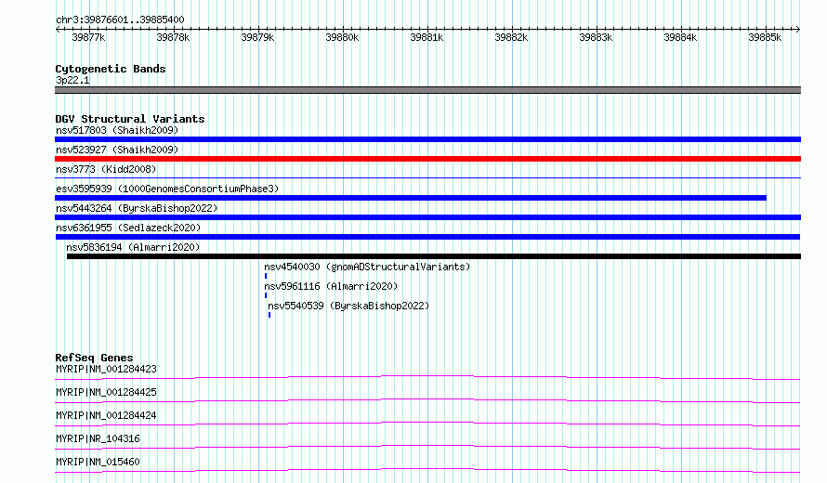Click the small blue marker under nsv5961116
This screenshot has width=827, height=483.
(x=266, y=295)
